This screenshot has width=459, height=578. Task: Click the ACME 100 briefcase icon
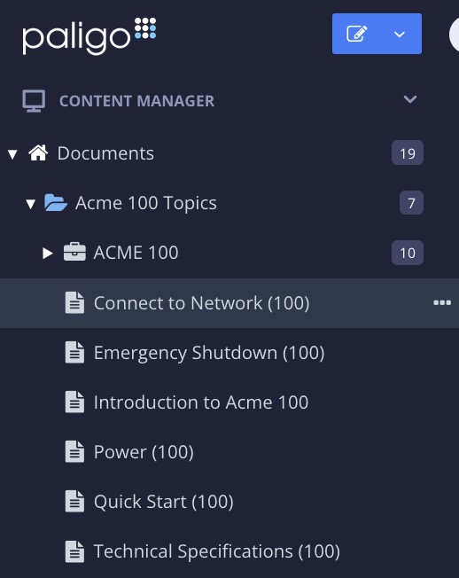click(x=74, y=252)
